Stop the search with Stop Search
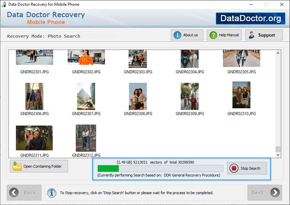This screenshot has height=205, width=290. coord(247,168)
